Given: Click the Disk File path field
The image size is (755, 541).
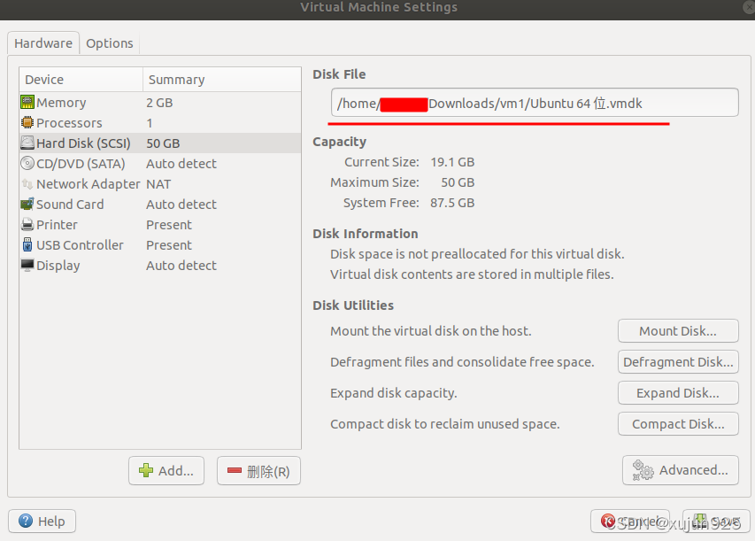Looking at the screenshot, I should pyautogui.click(x=535, y=102).
